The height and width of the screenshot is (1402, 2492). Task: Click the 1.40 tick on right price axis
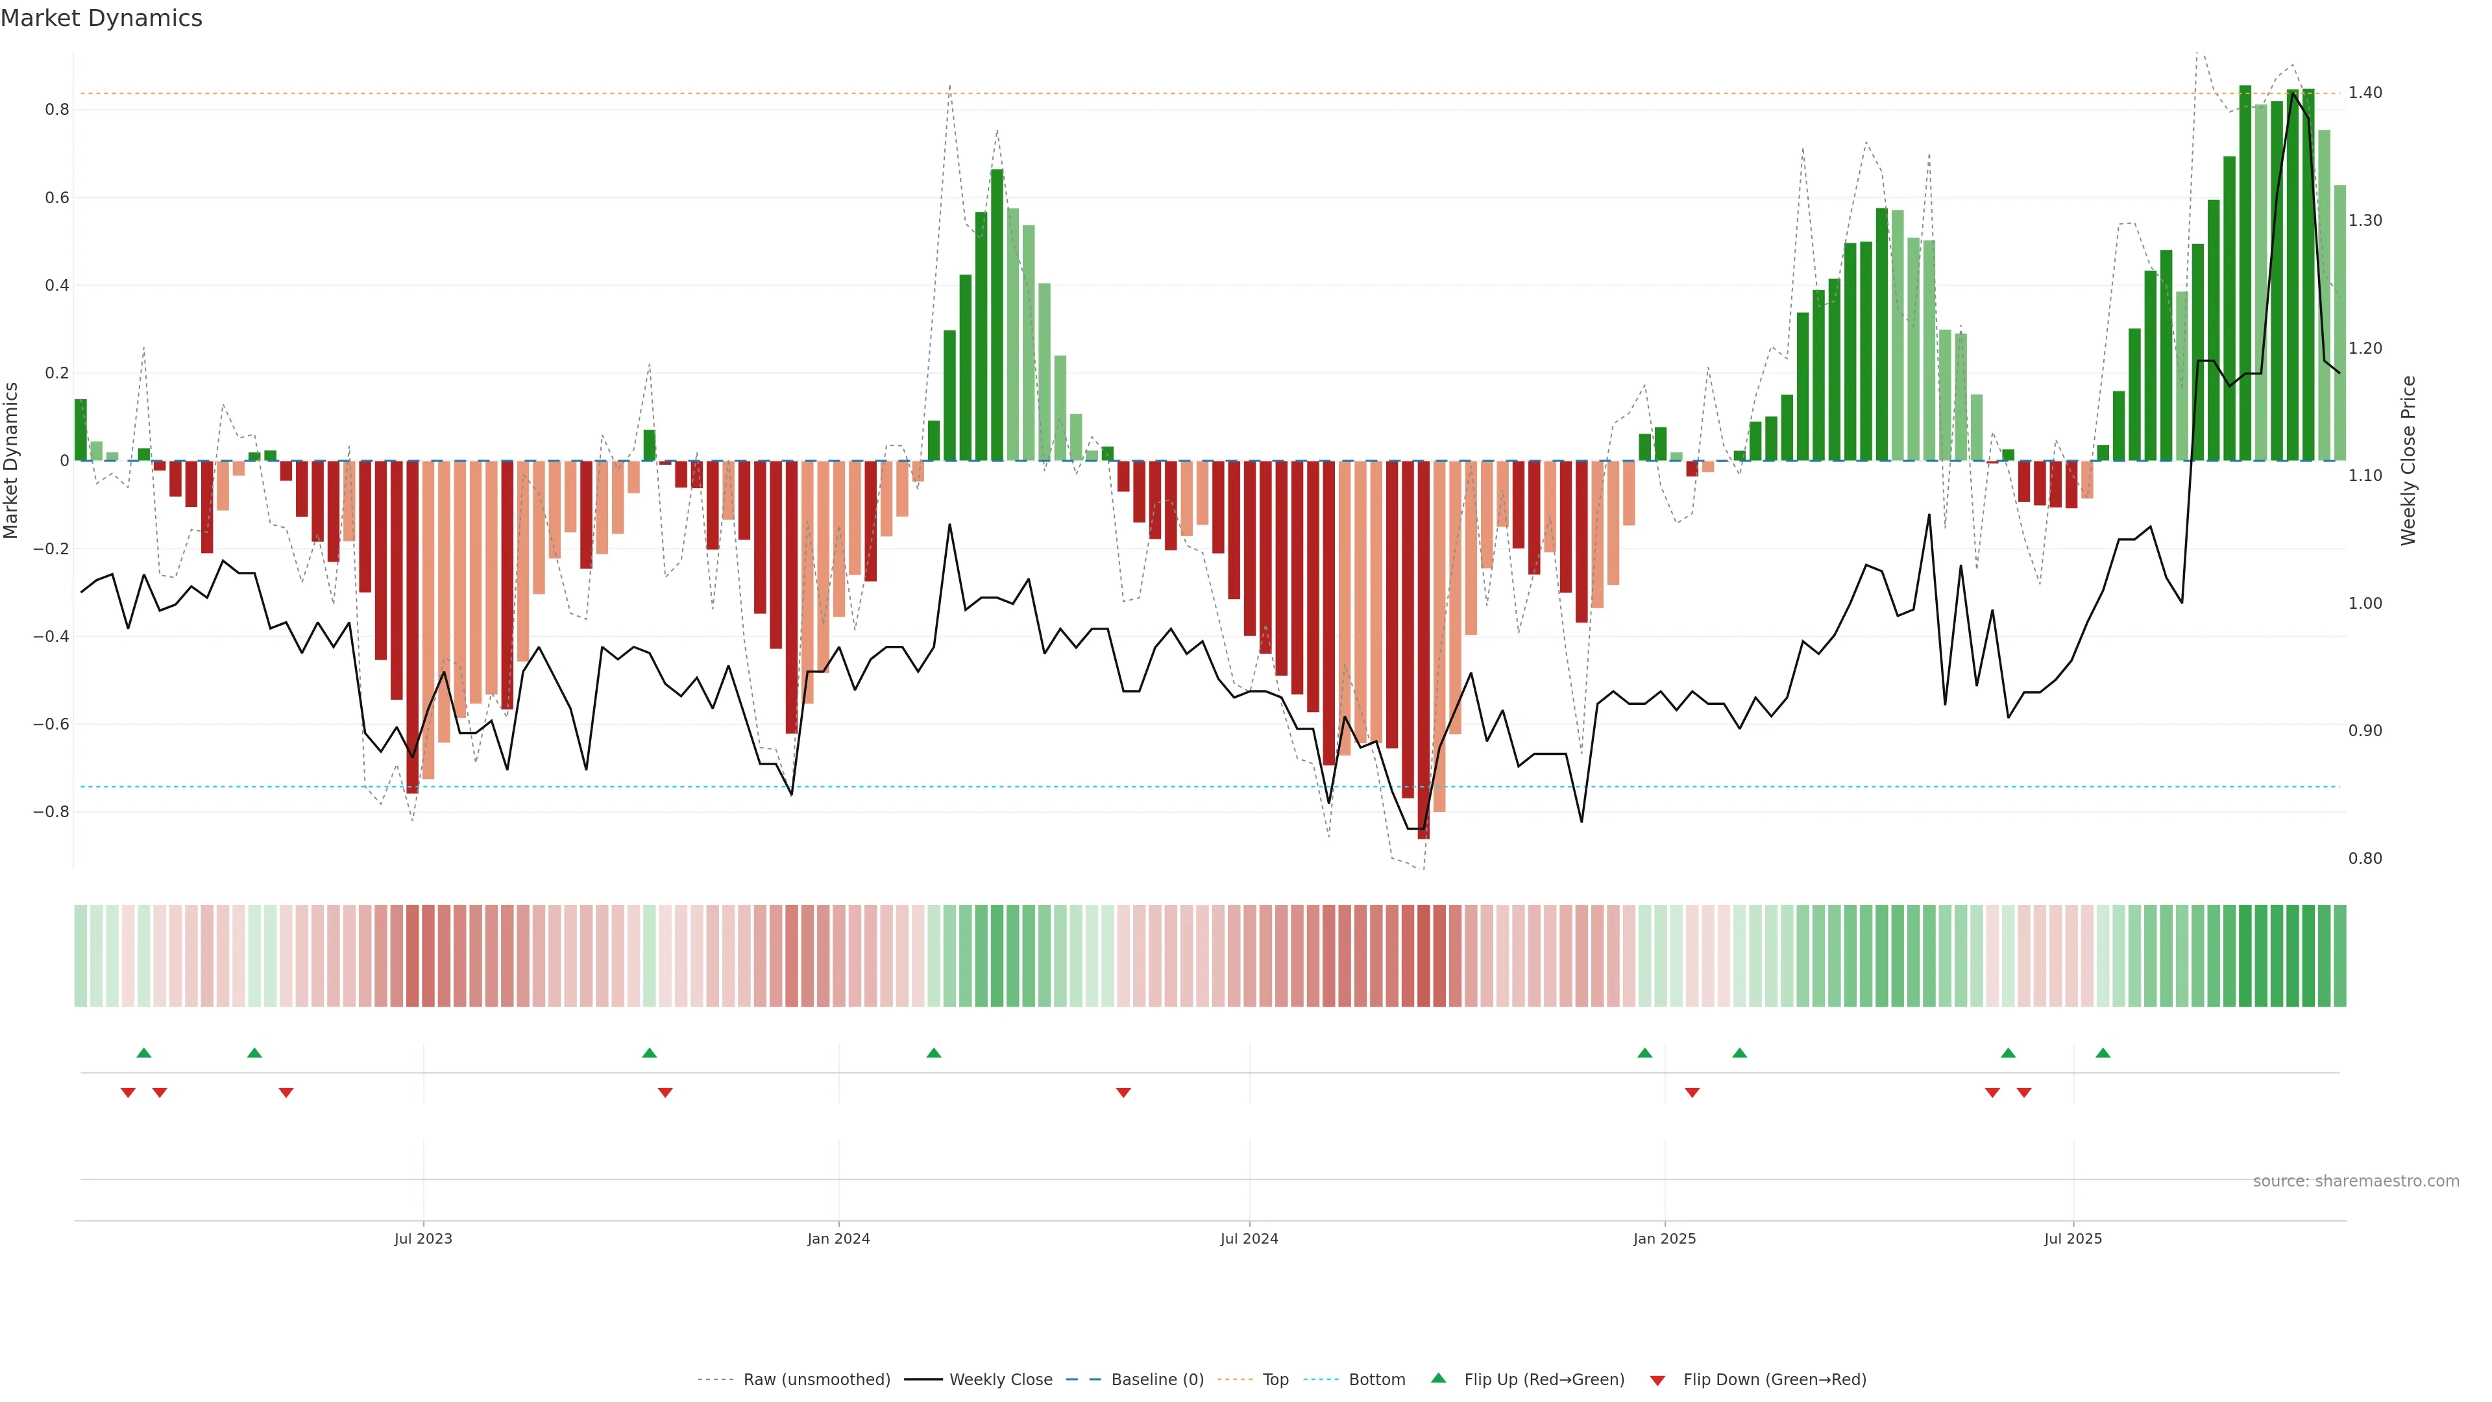click(2365, 93)
